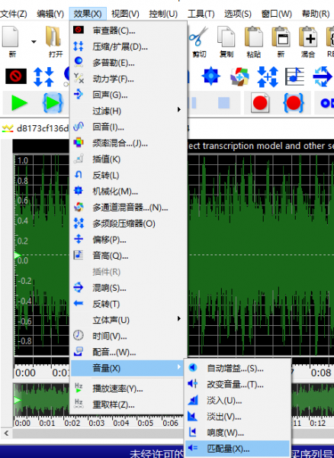Open the 窗口(W) menu
Screen dimensions: 334x458
[x=276, y=14]
